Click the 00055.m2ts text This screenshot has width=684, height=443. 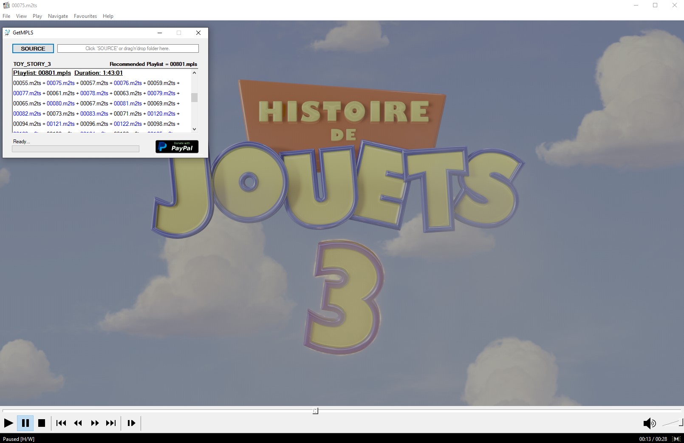27,83
